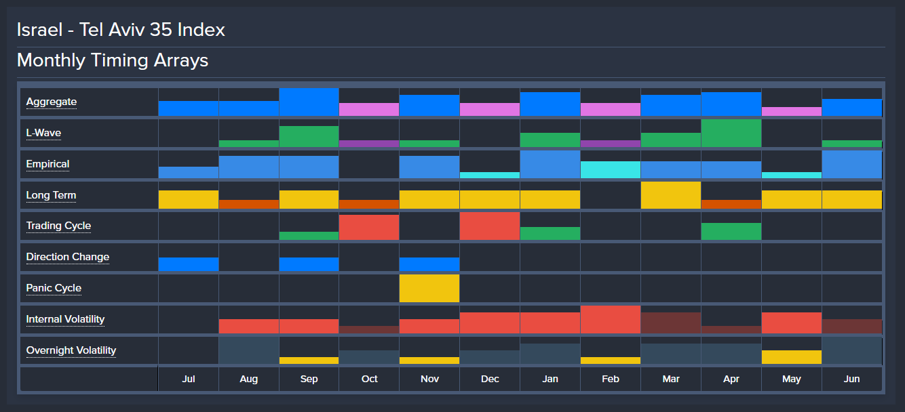The width and height of the screenshot is (905, 412).
Task: Click the tall green L-Wave bar for Apr
Action: [x=731, y=133]
